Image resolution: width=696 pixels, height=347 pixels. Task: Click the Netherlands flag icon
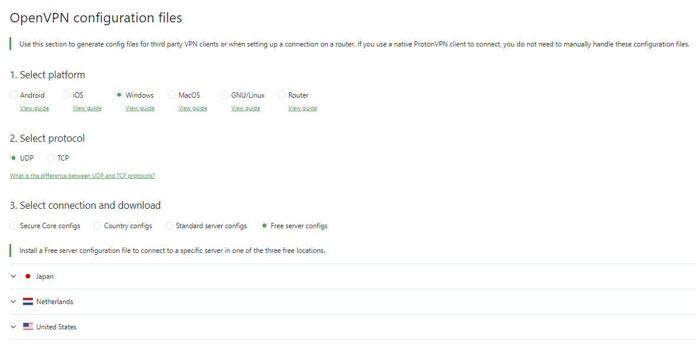(28, 302)
